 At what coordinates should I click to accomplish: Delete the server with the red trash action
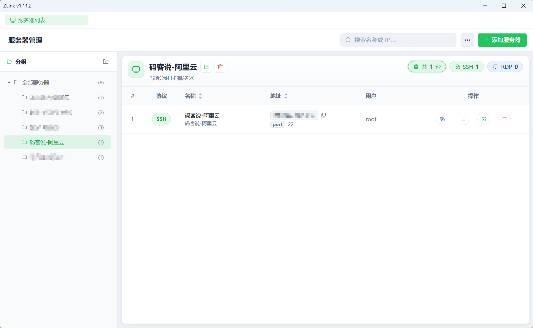click(x=505, y=119)
